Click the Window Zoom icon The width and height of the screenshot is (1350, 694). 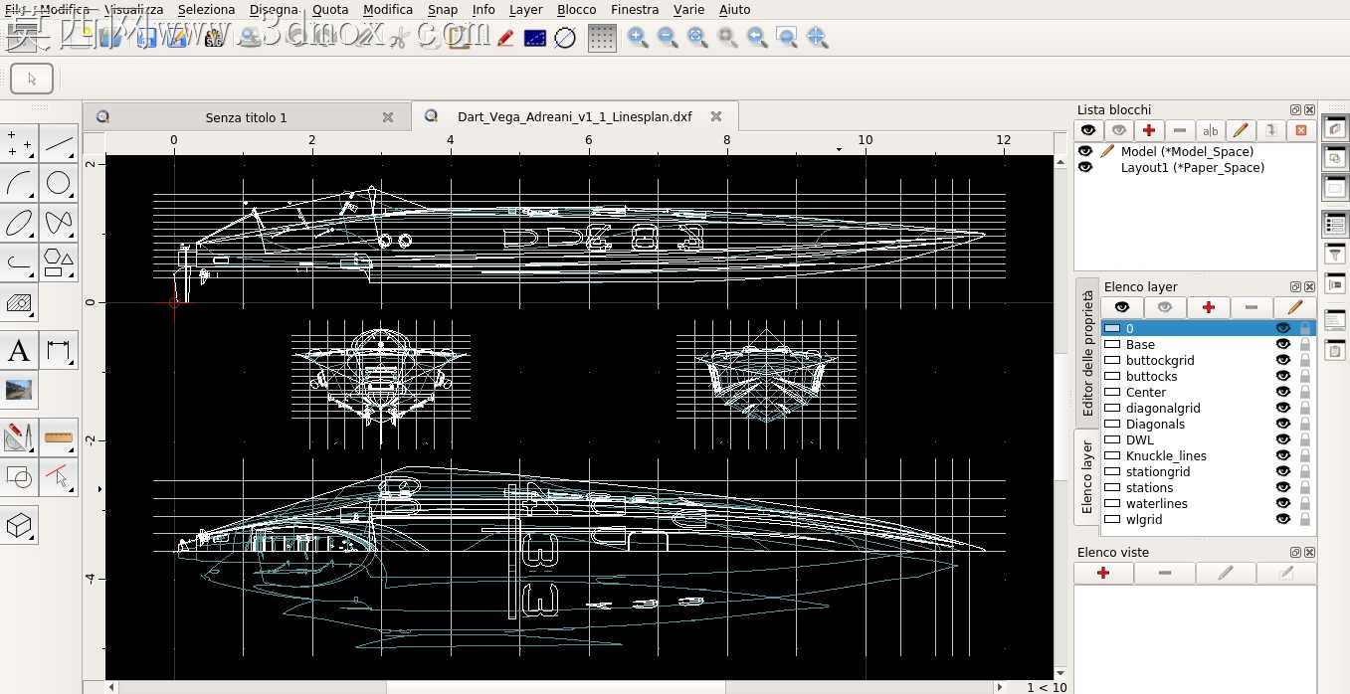[x=787, y=38]
